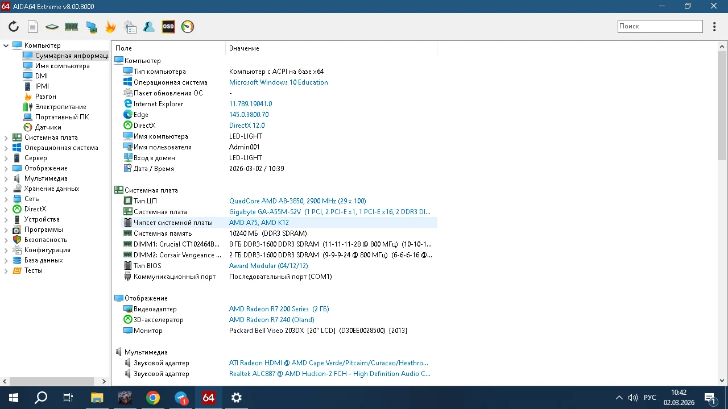
Task: Open the Report document icon
Action: (33, 27)
